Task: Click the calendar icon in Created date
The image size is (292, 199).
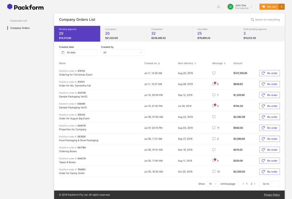Action: click(63, 52)
